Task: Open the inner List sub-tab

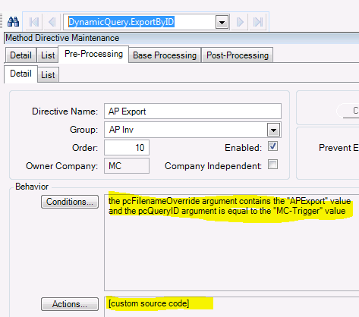Action: [x=48, y=75]
